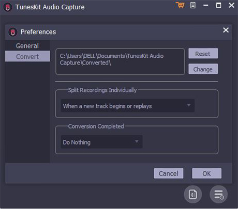Minimize the TunesKit Audio Capture window
This screenshot has height=209, width=238.
click(x=205, y=5)
